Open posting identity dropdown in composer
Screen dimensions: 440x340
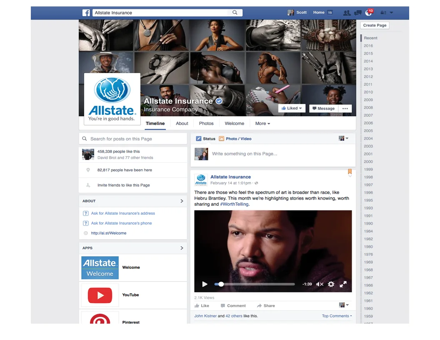pos(344,138)
